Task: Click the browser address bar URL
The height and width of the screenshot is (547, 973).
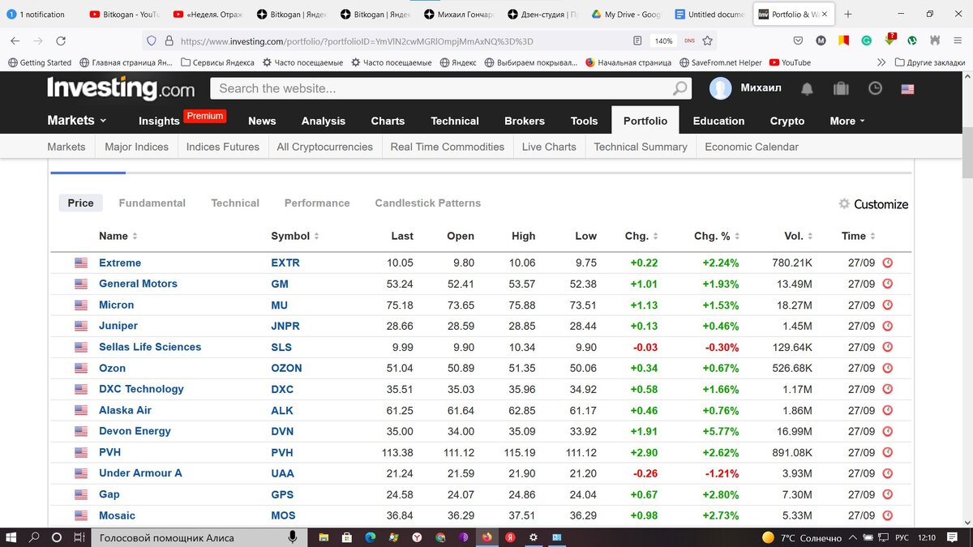Action: click(x=357, y=41)
